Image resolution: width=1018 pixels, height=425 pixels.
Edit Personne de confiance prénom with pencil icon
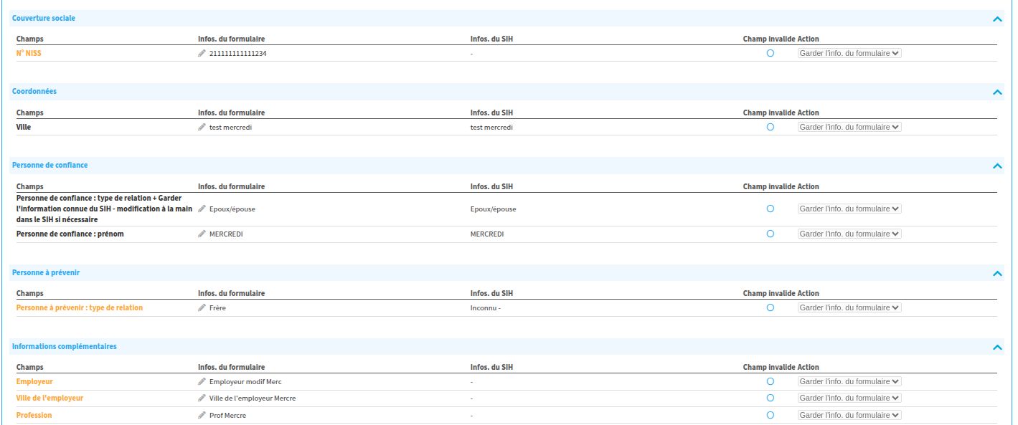tap(202, 234)
